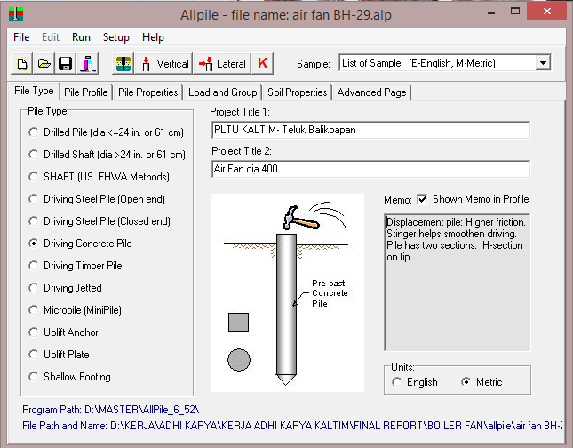The image size is (573, 448).
Task: Click the Allpile application icon in title bar
Action: [16, 14]
